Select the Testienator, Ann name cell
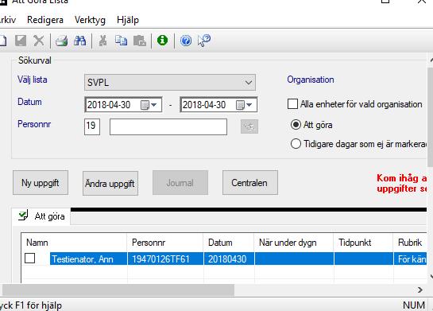This screenshot has width=433, height=311. tap(88, 259)
